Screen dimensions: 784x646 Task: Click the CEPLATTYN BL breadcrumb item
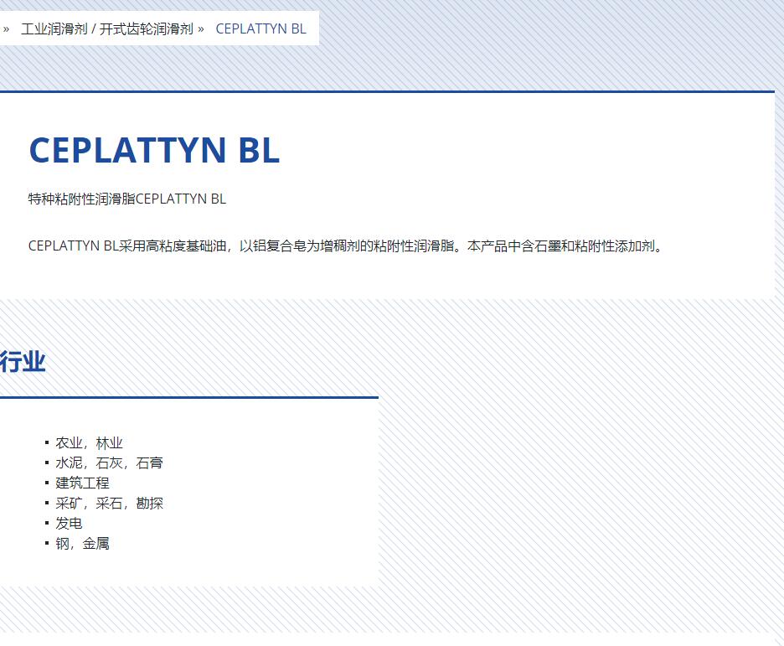point(260,29)
